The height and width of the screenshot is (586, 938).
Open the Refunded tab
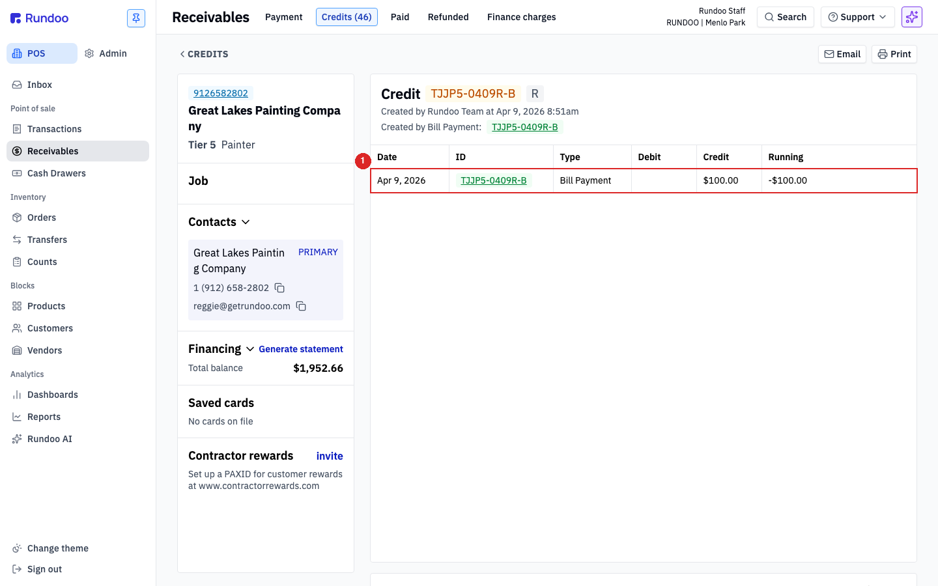[x=448, y=17]
